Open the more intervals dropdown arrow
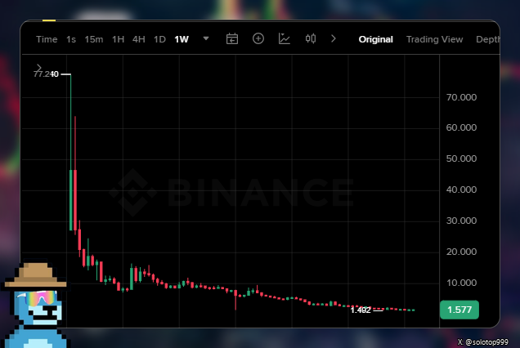The height and width of the screenshot is (348, 520). (x=206, y=38)
